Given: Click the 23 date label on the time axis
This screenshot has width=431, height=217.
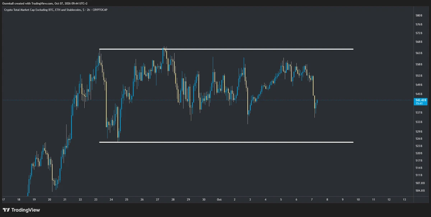Looking at the screenshot, I should (96, 199).
